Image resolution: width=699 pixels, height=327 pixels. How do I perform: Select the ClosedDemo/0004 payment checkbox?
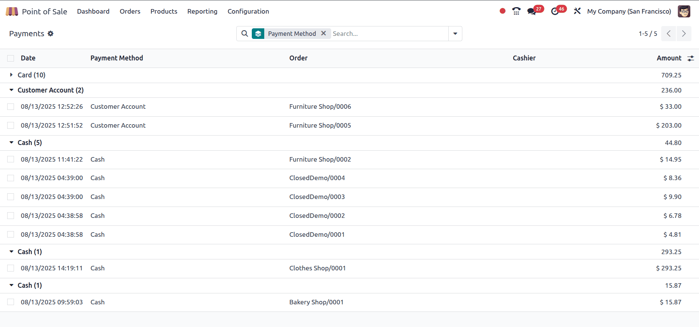click(11, 178)
